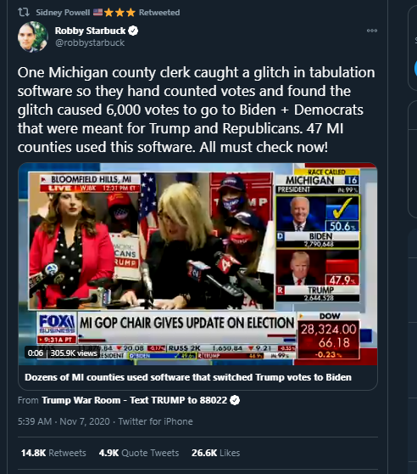View the 14.8K Retweets list
Screen dimensions: 417x474
pyautogui.click(x=53, y=453)
